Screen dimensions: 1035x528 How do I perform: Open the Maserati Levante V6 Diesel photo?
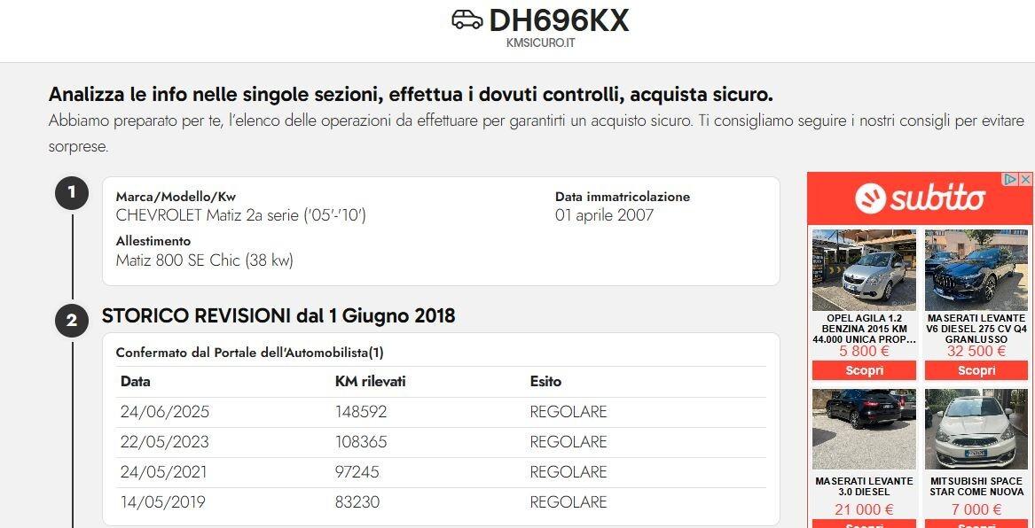(x=976, y=270)
